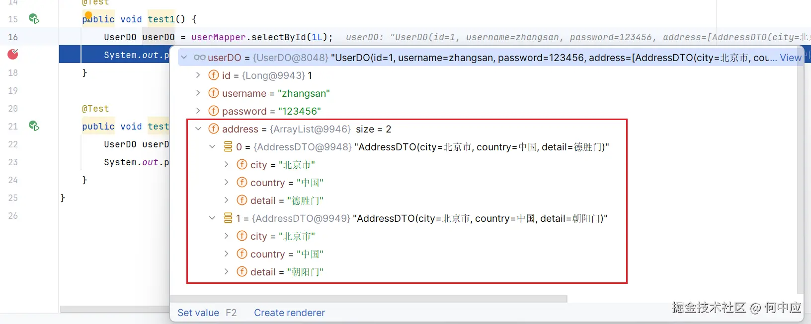The height and width of the screenshot is (324, 811).
Task: Toggle the breakpoint on the System.out line
Action: [x=13, y=54]
